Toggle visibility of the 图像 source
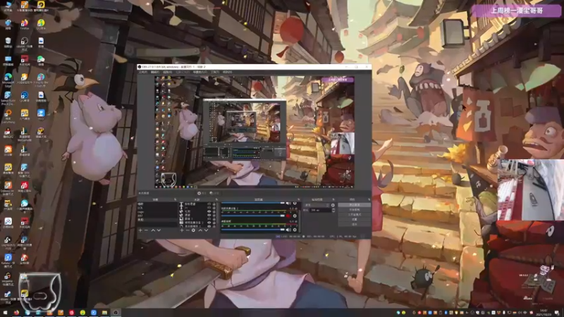Screen dimensions: 564x317 coord(209,218)
